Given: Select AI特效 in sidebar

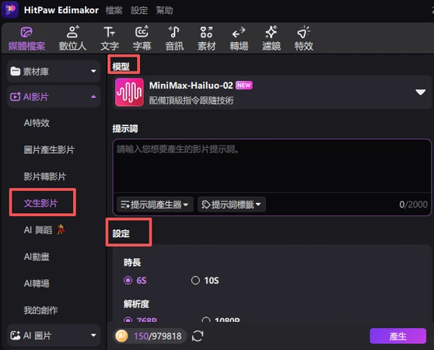Looking at the screenshot, I should pyautogui.click(x=37, y=123).
